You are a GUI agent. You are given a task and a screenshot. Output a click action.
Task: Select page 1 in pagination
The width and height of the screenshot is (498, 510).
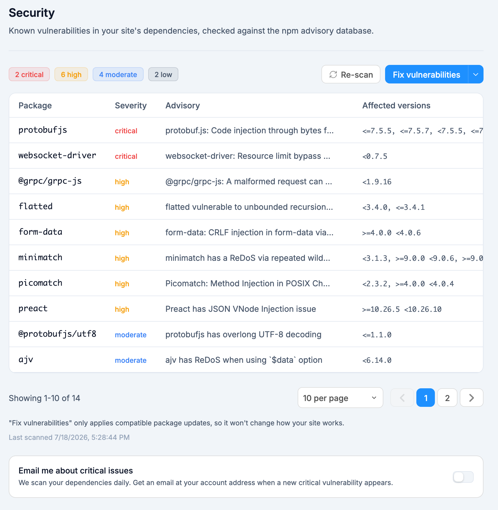coord(426,398)
